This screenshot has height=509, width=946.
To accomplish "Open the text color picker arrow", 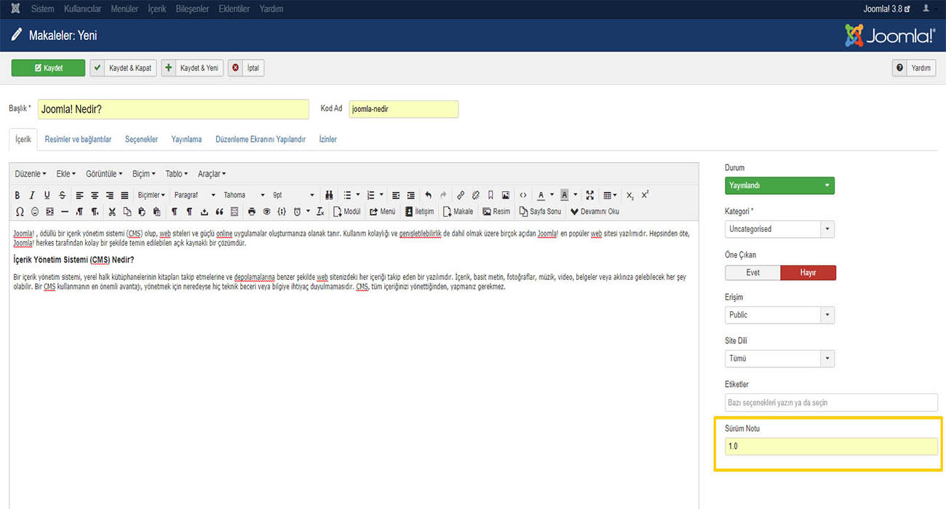I will point(552,195).
